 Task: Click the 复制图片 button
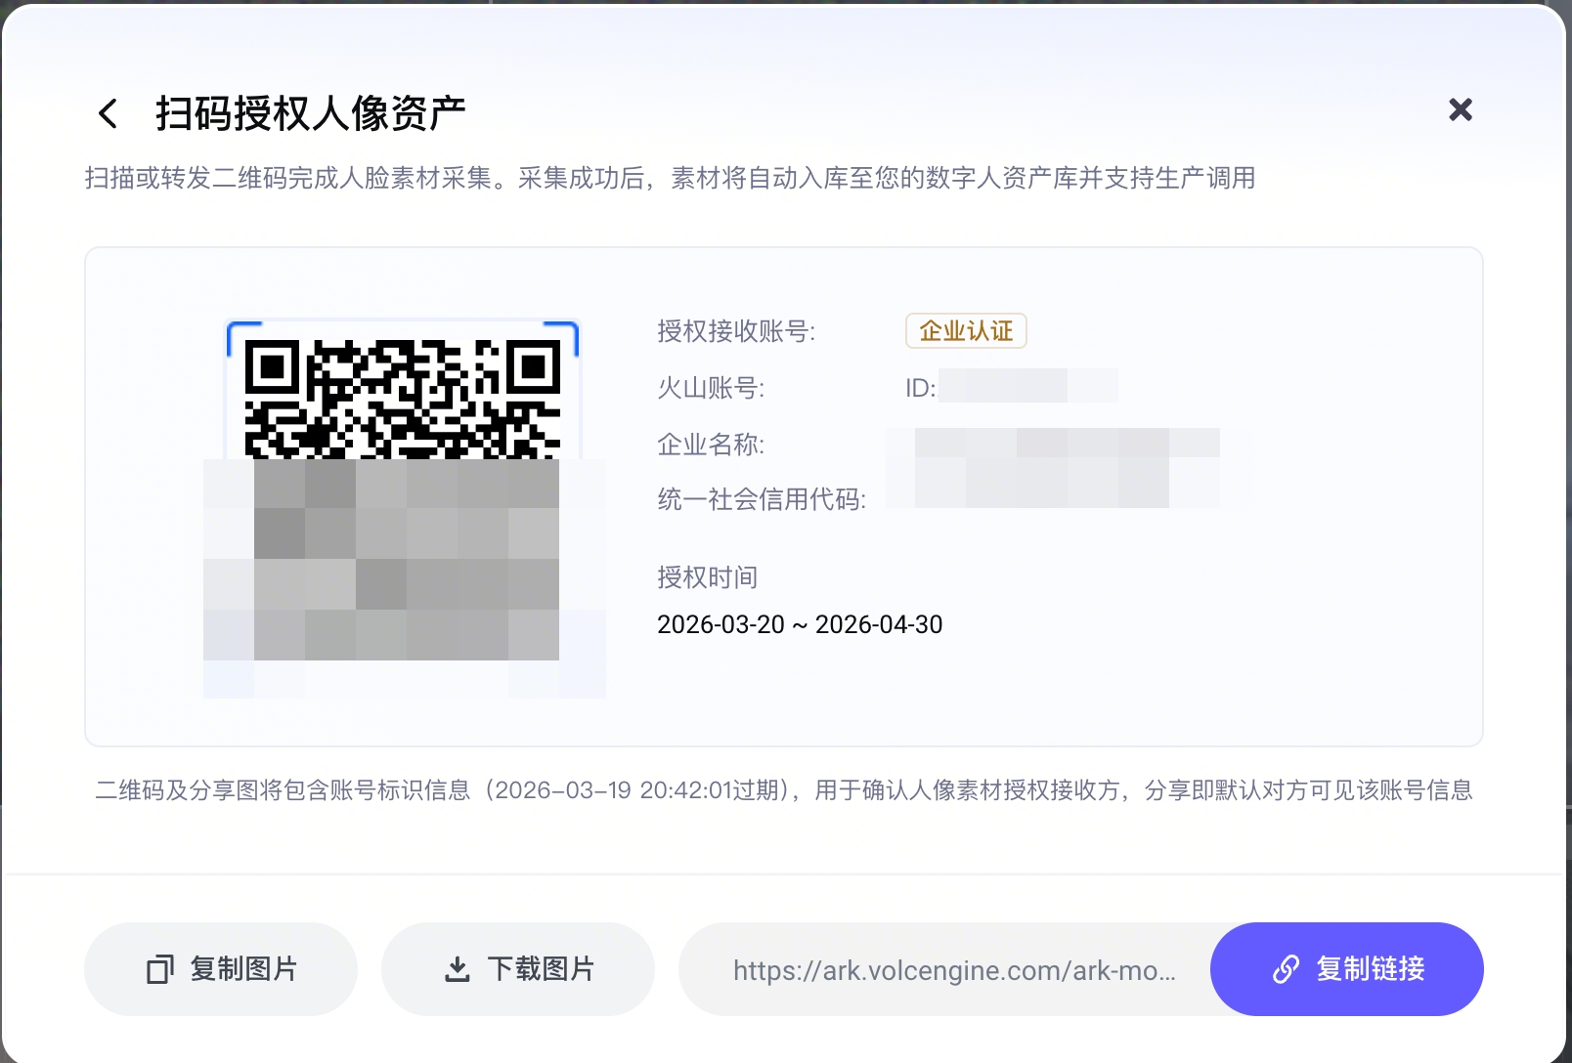pos(221,969)
